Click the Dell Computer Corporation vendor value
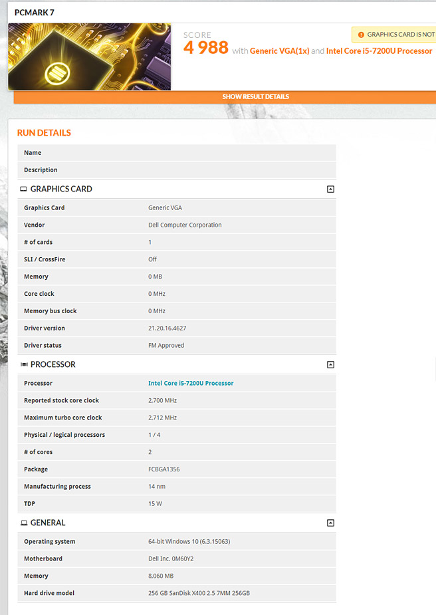Image resolution: width=436 pixels, height=615 pixels. point(185,225)
